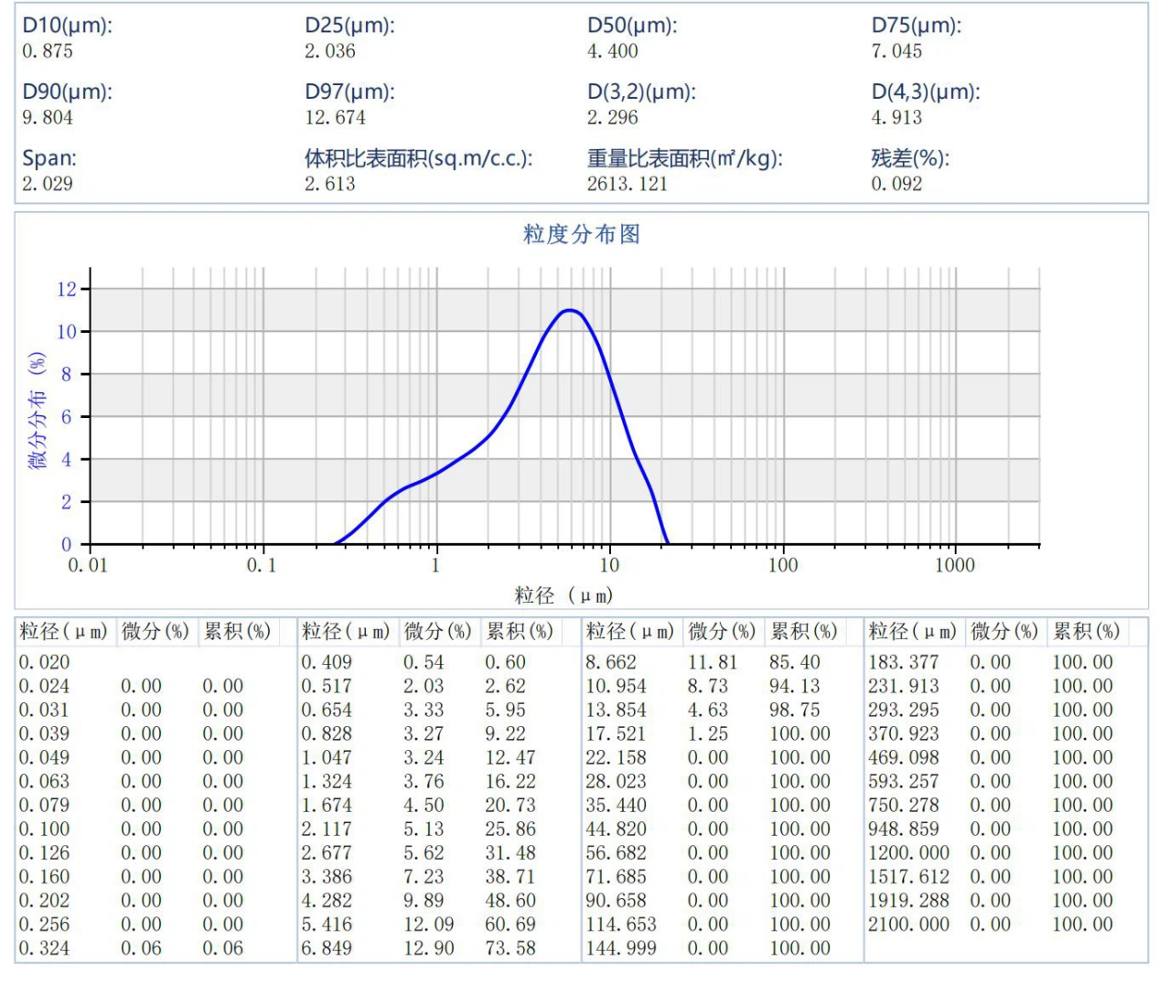Click the 残差(%) value 0.092
Screen dimensions: 1159x984
(x=896, y=184)
